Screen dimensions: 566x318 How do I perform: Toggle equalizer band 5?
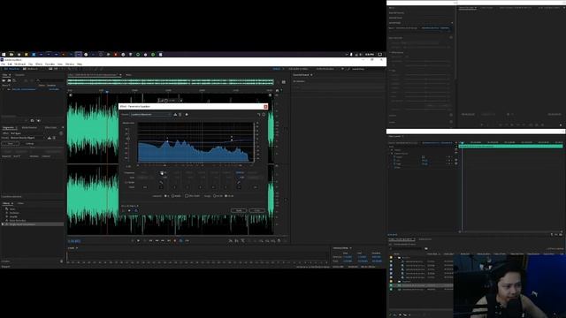pyautogui.click(x=226, y=187)
